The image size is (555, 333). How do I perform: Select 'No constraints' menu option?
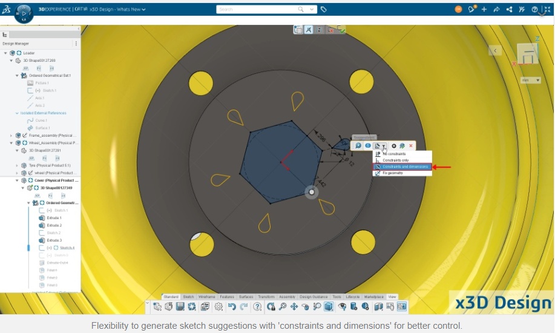pyautogui.click(x=402, y=154)
